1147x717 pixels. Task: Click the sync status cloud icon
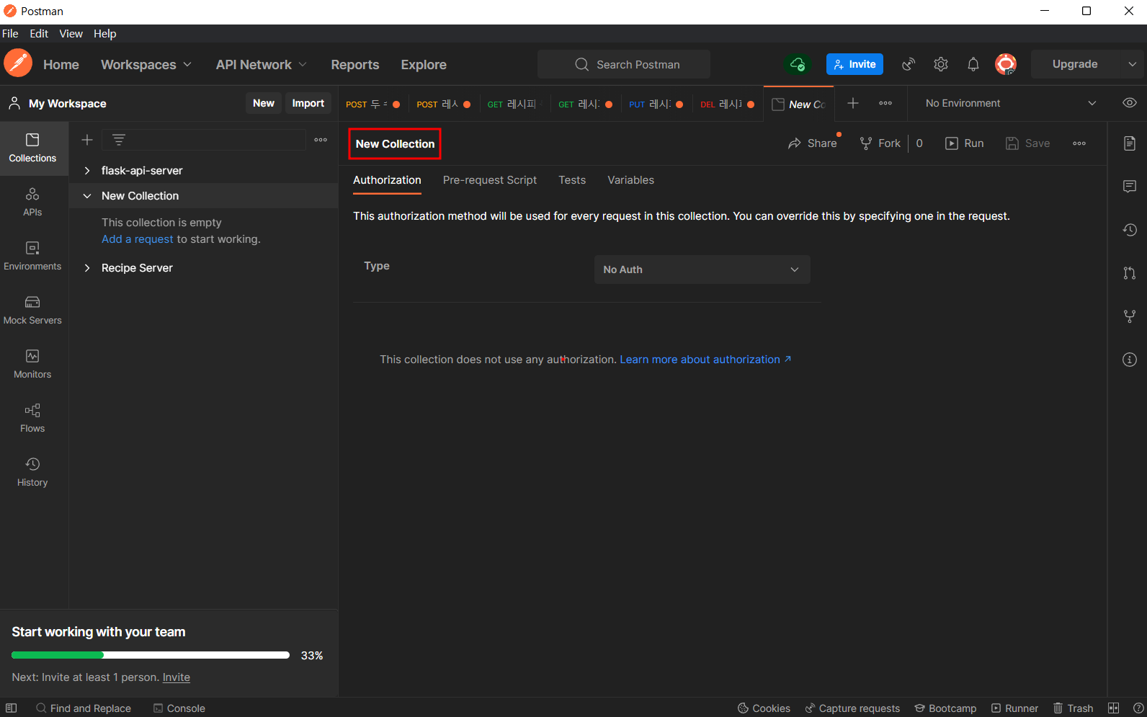(798, 64)
